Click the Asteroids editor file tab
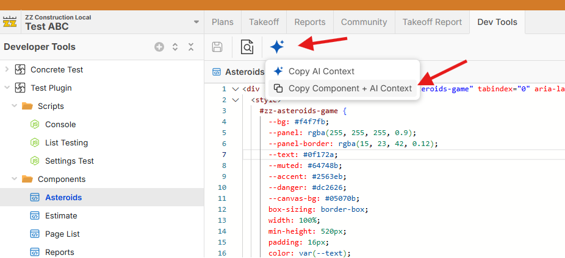The width and height of the screenshot is (565, 258). [x=239, y=72]
